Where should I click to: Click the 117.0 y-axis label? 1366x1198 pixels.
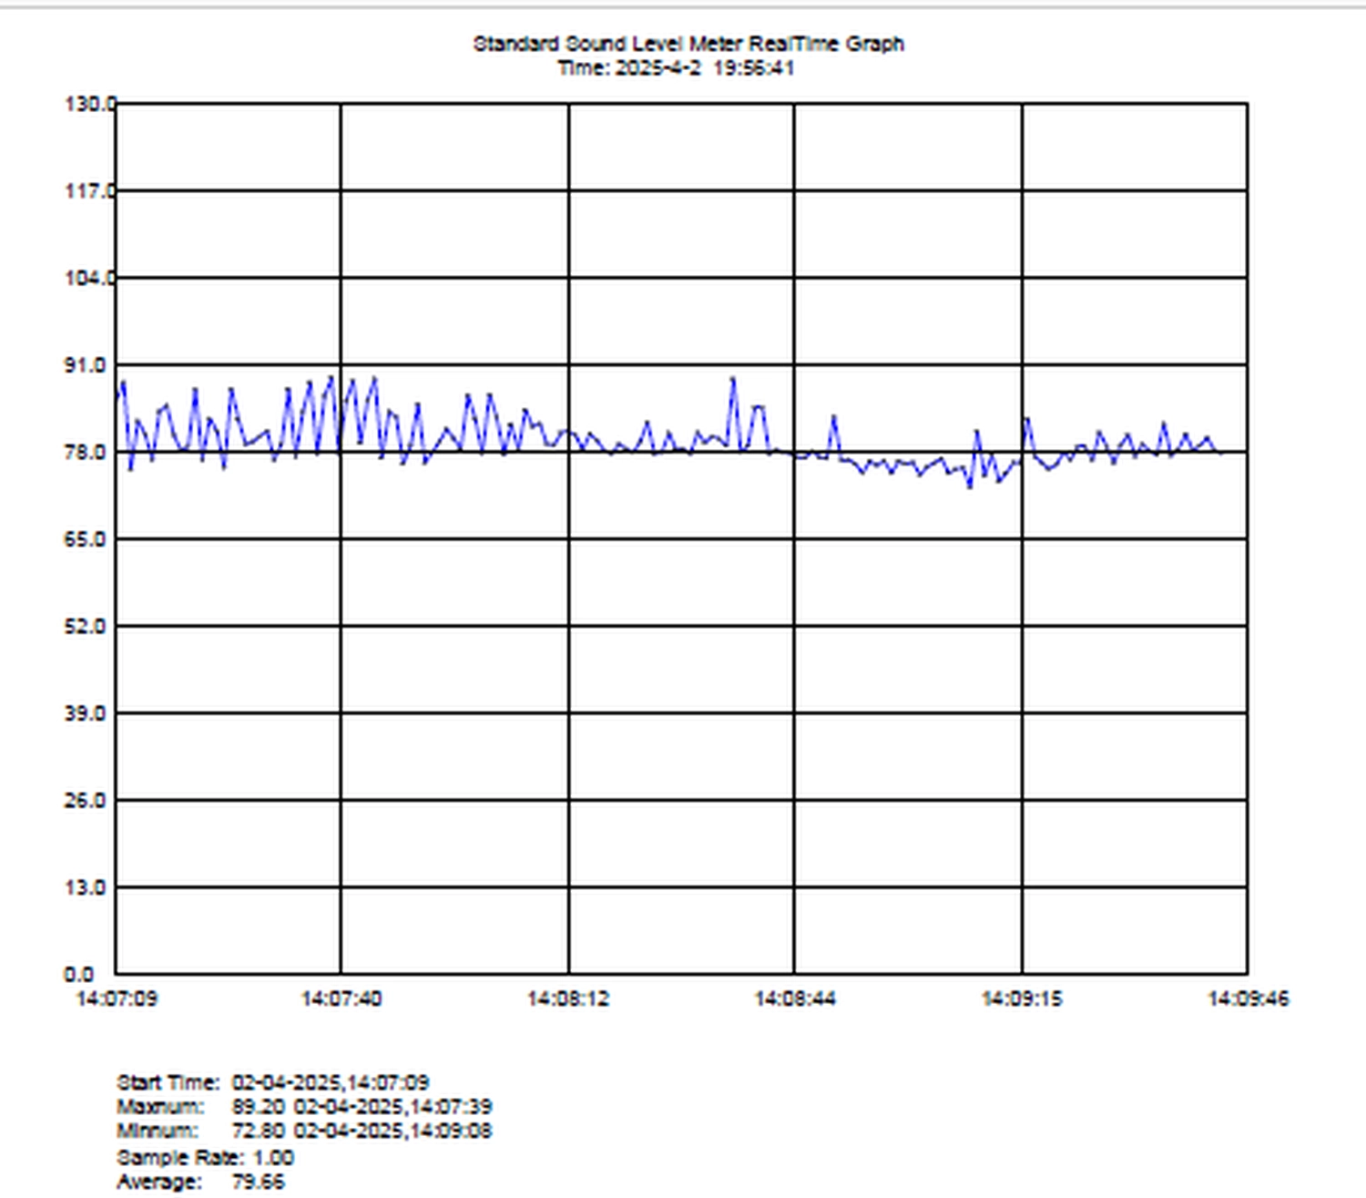[89, 191]
